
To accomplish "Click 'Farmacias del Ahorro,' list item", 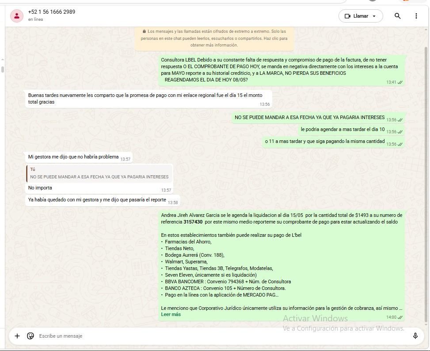I will pyautogui.click(x=188, y=242).
